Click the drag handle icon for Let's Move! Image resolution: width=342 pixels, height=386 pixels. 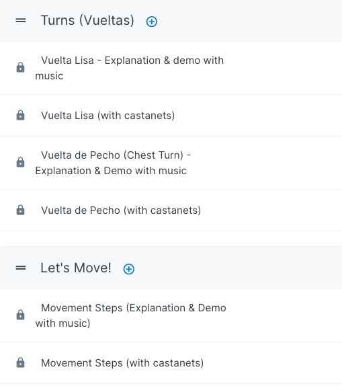21,268
